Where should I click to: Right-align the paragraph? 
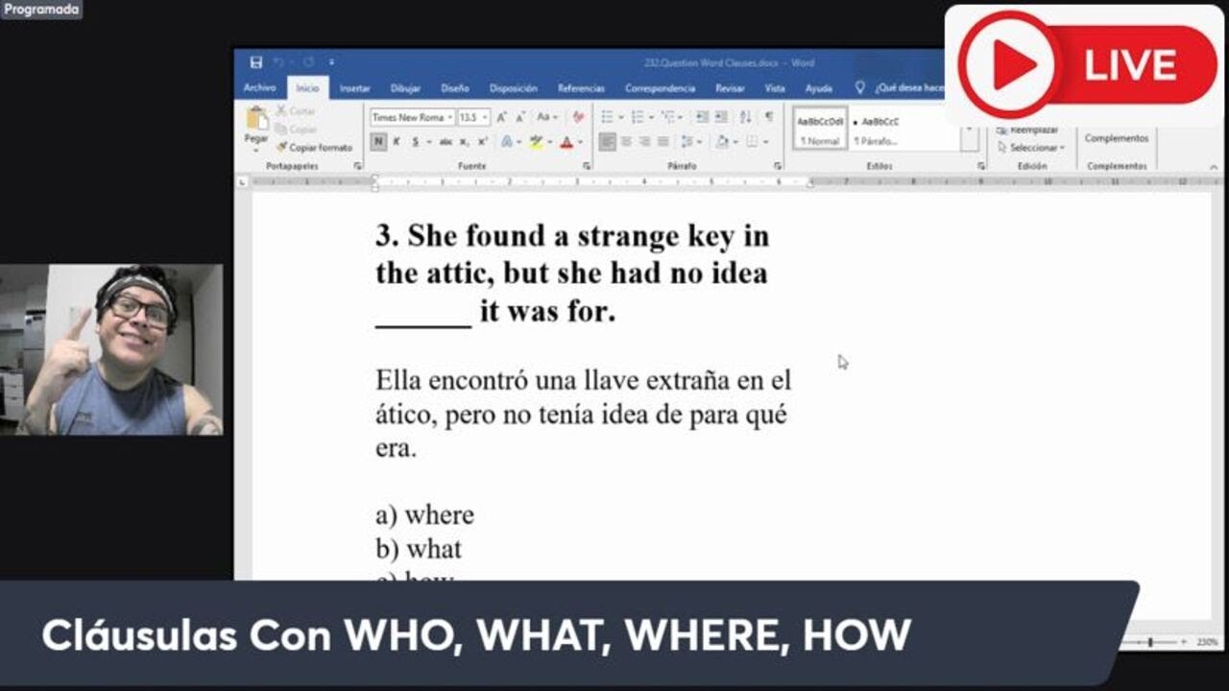[644, 142]
